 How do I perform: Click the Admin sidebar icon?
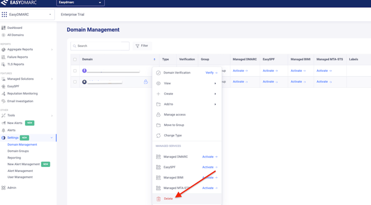3,188
